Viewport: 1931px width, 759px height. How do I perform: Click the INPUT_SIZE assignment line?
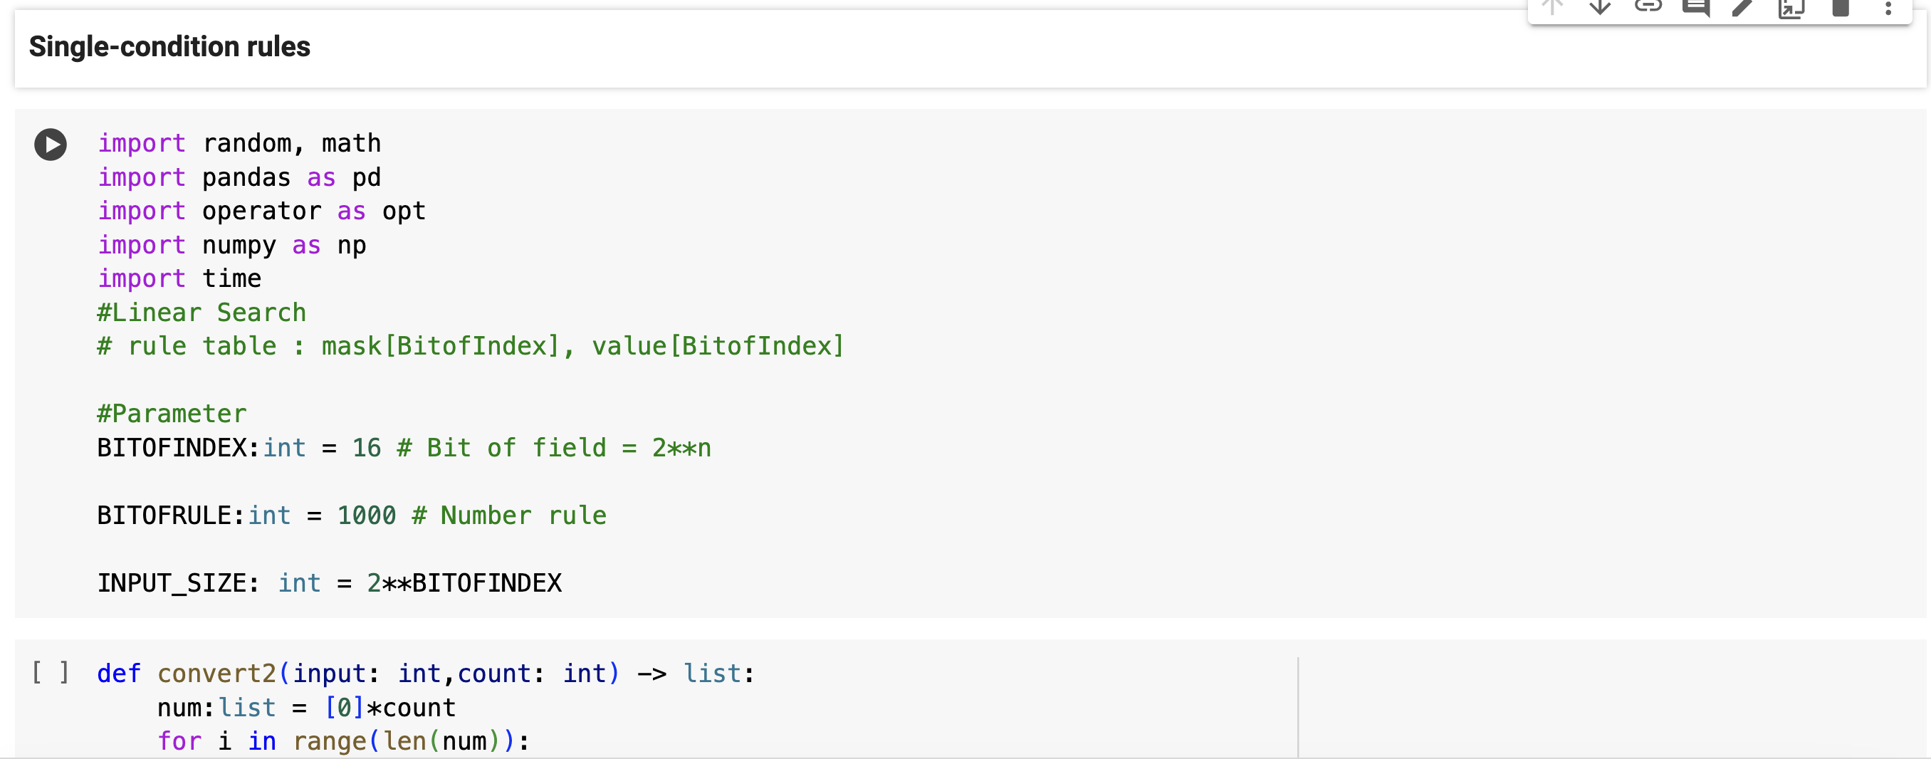329,583
